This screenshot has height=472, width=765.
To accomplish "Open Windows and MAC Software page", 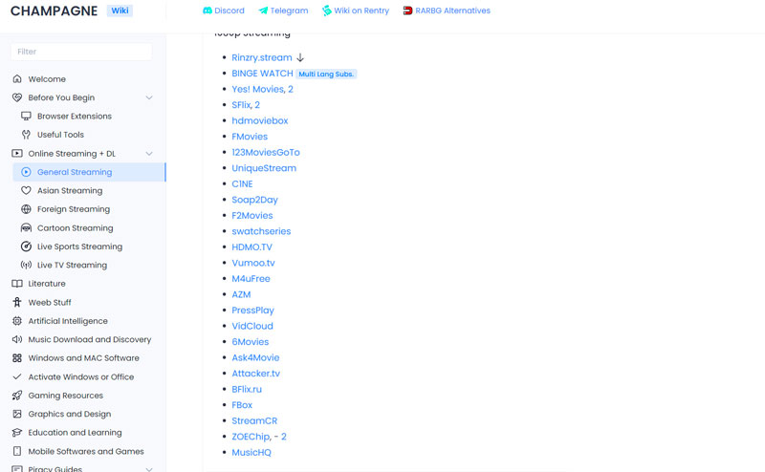I will pyautogui.click(x=83, y=358).
